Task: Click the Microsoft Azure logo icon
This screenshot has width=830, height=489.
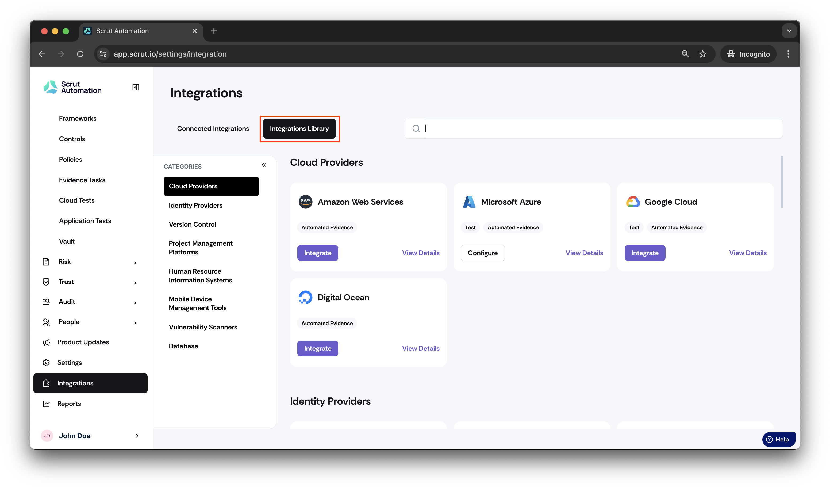Action: [x=469, y=202]
